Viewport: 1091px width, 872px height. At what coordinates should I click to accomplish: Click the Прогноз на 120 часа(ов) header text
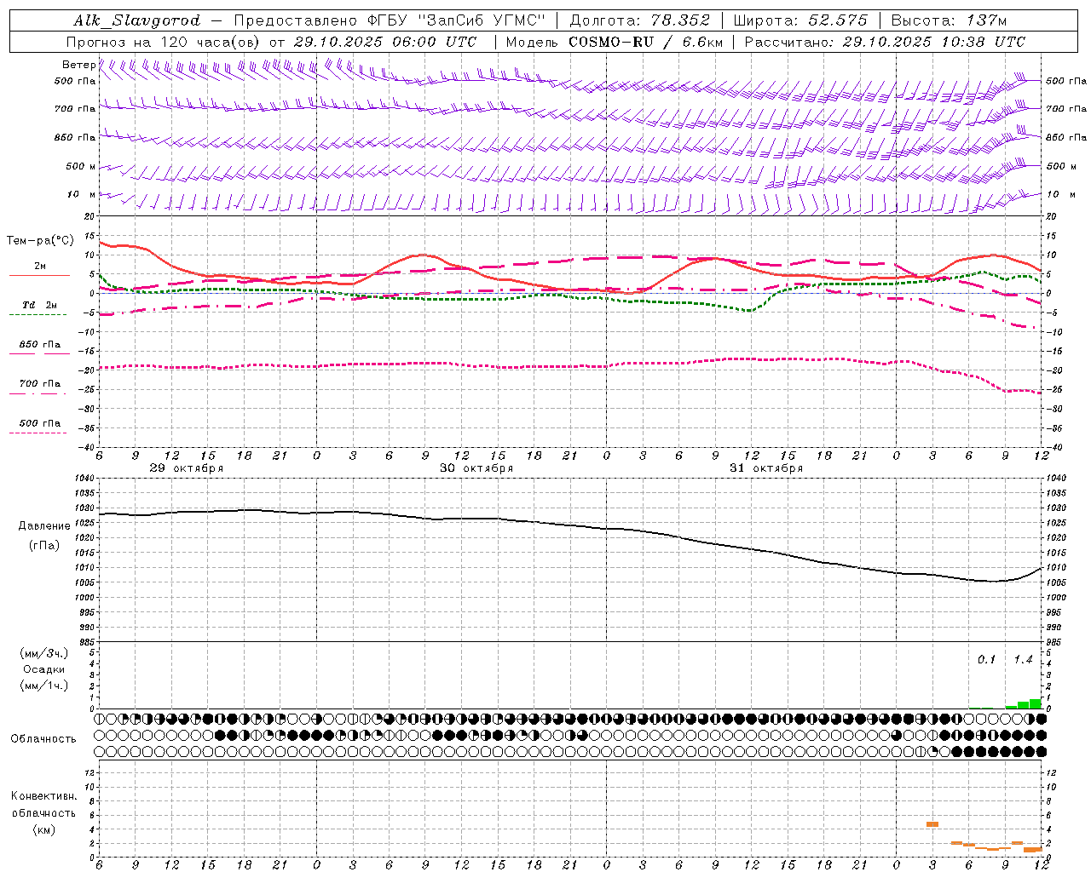pyautogui.click(x=164, y=42)
